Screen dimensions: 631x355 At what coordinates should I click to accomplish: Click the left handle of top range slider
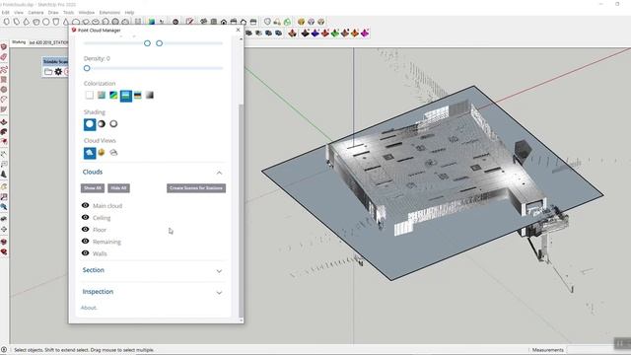(x=147, y=43)
